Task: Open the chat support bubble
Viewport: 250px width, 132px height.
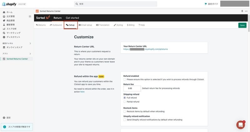Action: click(x=241, y=125)
